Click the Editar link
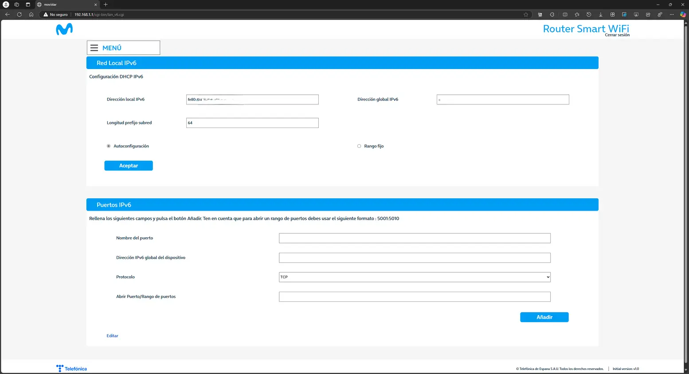Screen dimensions: 689x374 (x=112, y=336)
